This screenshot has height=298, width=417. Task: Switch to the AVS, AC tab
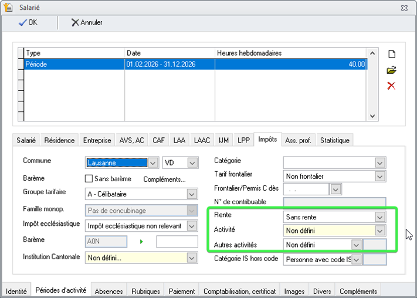point(131,140)
